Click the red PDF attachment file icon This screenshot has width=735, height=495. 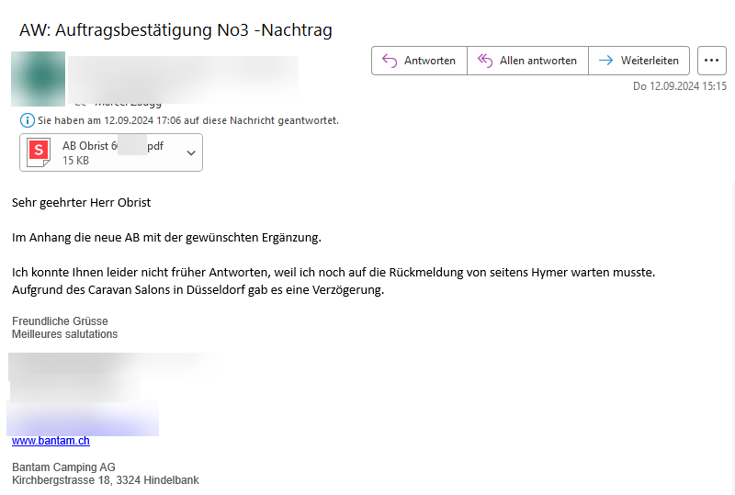pos(39,152)
